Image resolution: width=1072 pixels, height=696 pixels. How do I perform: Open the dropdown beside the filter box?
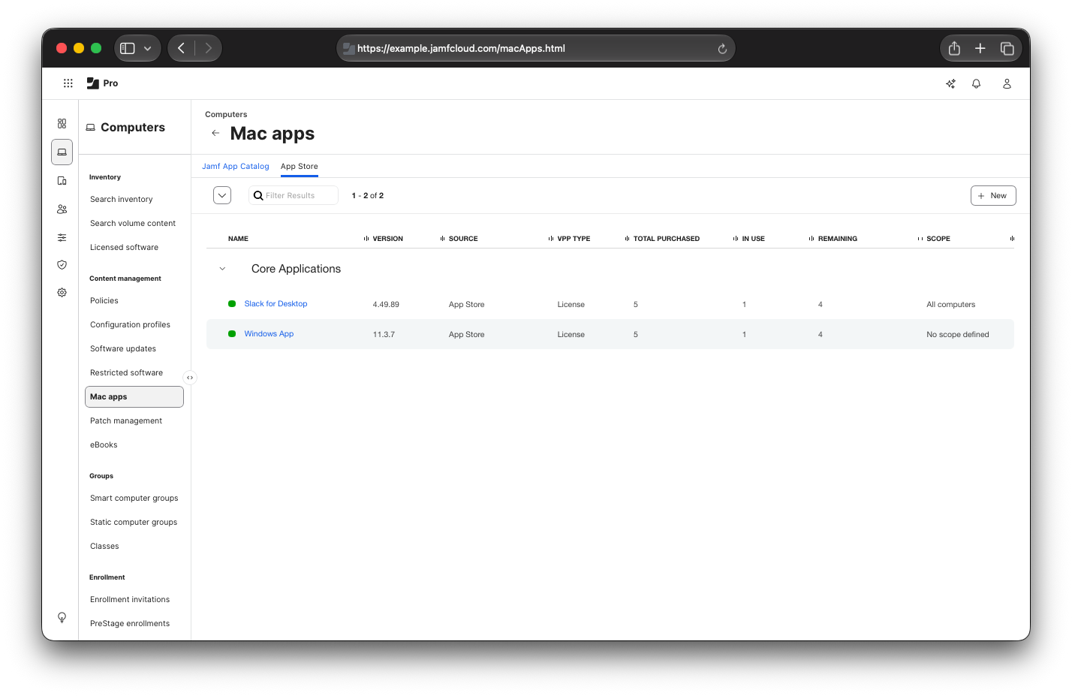tap(222, 195)
